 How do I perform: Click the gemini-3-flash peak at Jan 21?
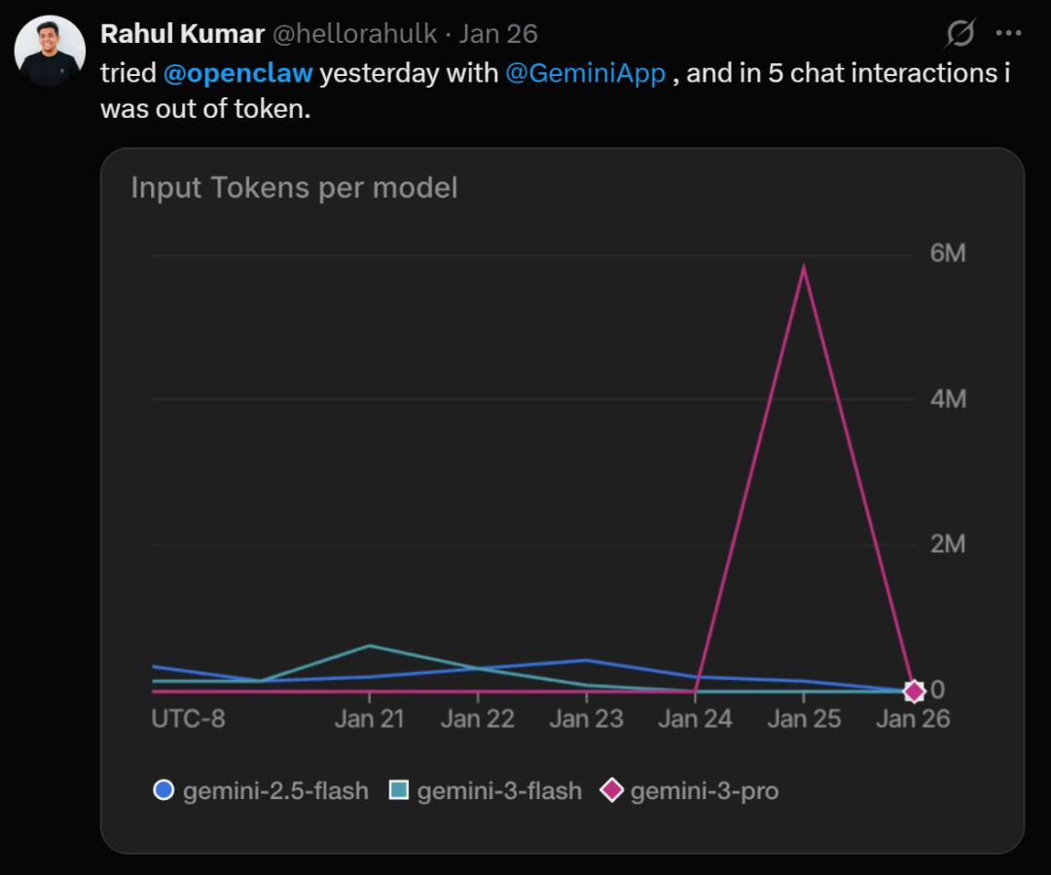370,645
